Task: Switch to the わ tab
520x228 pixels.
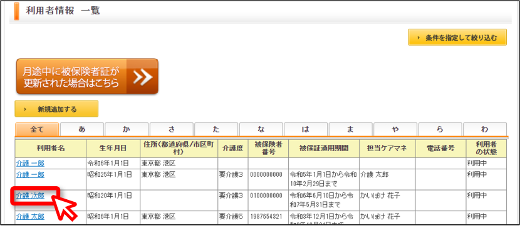Action: point(485,129)
